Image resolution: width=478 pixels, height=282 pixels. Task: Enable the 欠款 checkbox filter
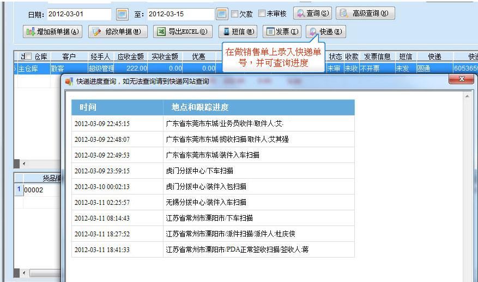click(235, 14)
